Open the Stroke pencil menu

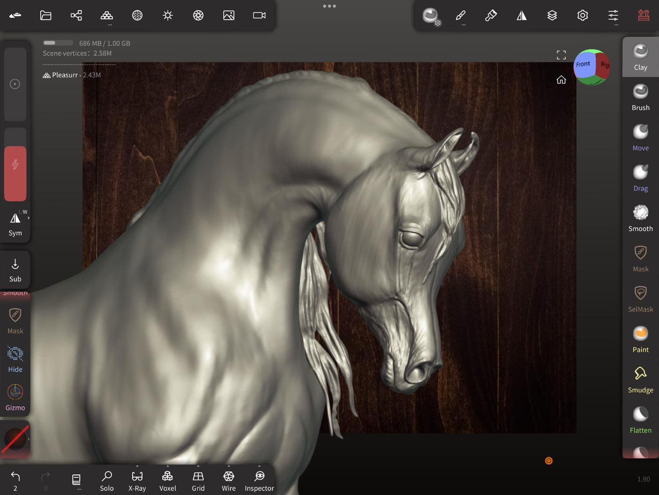click(461, 16)
